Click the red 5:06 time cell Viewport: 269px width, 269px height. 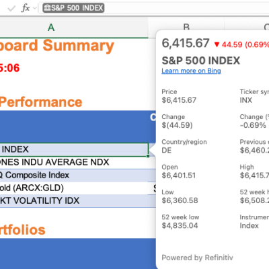click(x=9, y=68)
